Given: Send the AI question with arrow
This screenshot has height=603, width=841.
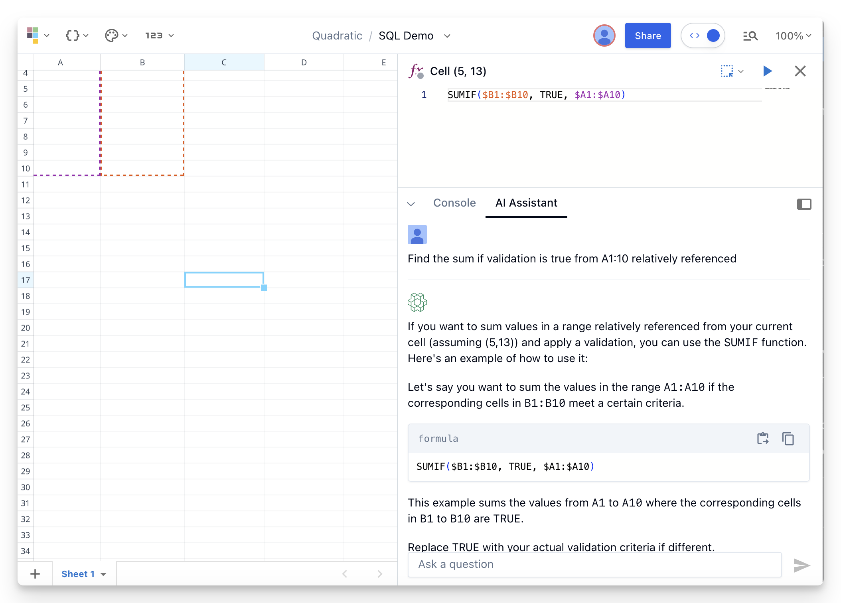Looking at the screenshot, I should tap(801, 565).
